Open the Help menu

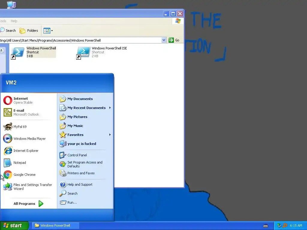point(14,21)
